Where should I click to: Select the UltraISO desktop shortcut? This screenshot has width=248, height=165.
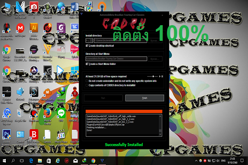click(61, 9)
